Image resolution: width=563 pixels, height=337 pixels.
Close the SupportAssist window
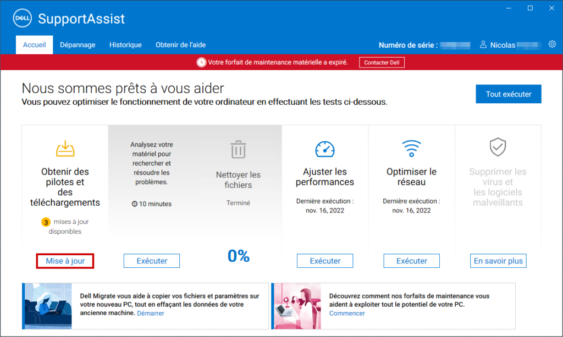click(x=551, y=8)
